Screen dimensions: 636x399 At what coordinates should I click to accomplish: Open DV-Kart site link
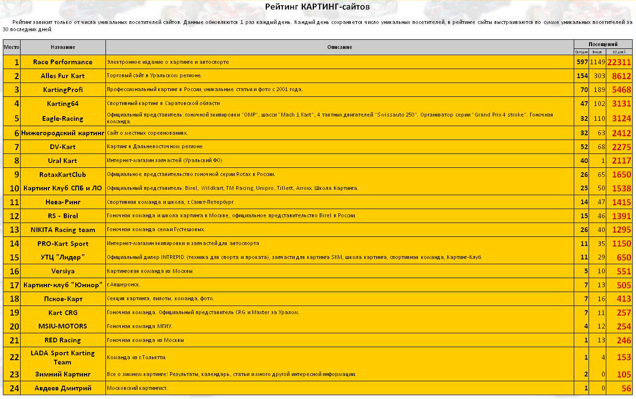pyautogui.click(x=62, y=147)
